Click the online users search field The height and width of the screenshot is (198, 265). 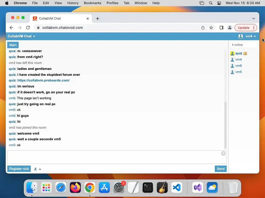point(244,45)
